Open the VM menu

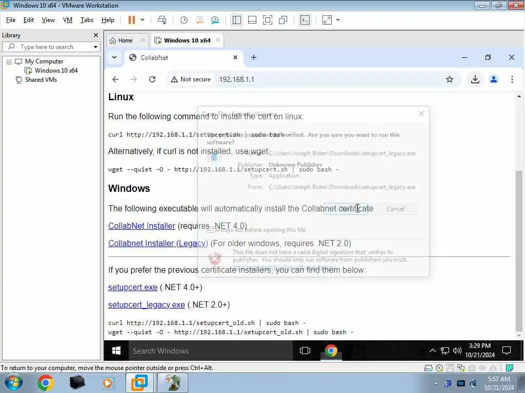68,20
